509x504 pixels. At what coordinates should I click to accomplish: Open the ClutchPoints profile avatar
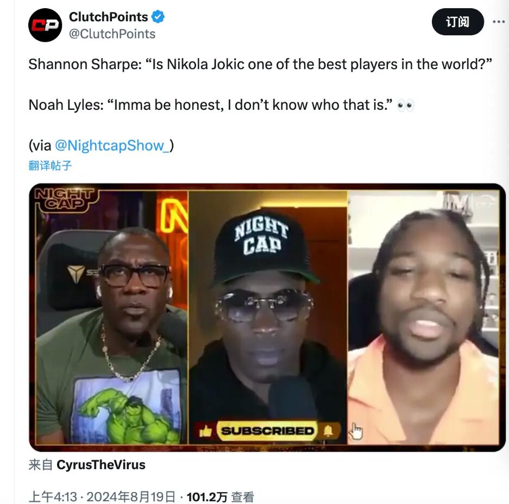(45, 26)
